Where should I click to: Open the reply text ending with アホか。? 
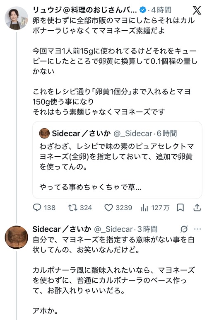[114, 275]
